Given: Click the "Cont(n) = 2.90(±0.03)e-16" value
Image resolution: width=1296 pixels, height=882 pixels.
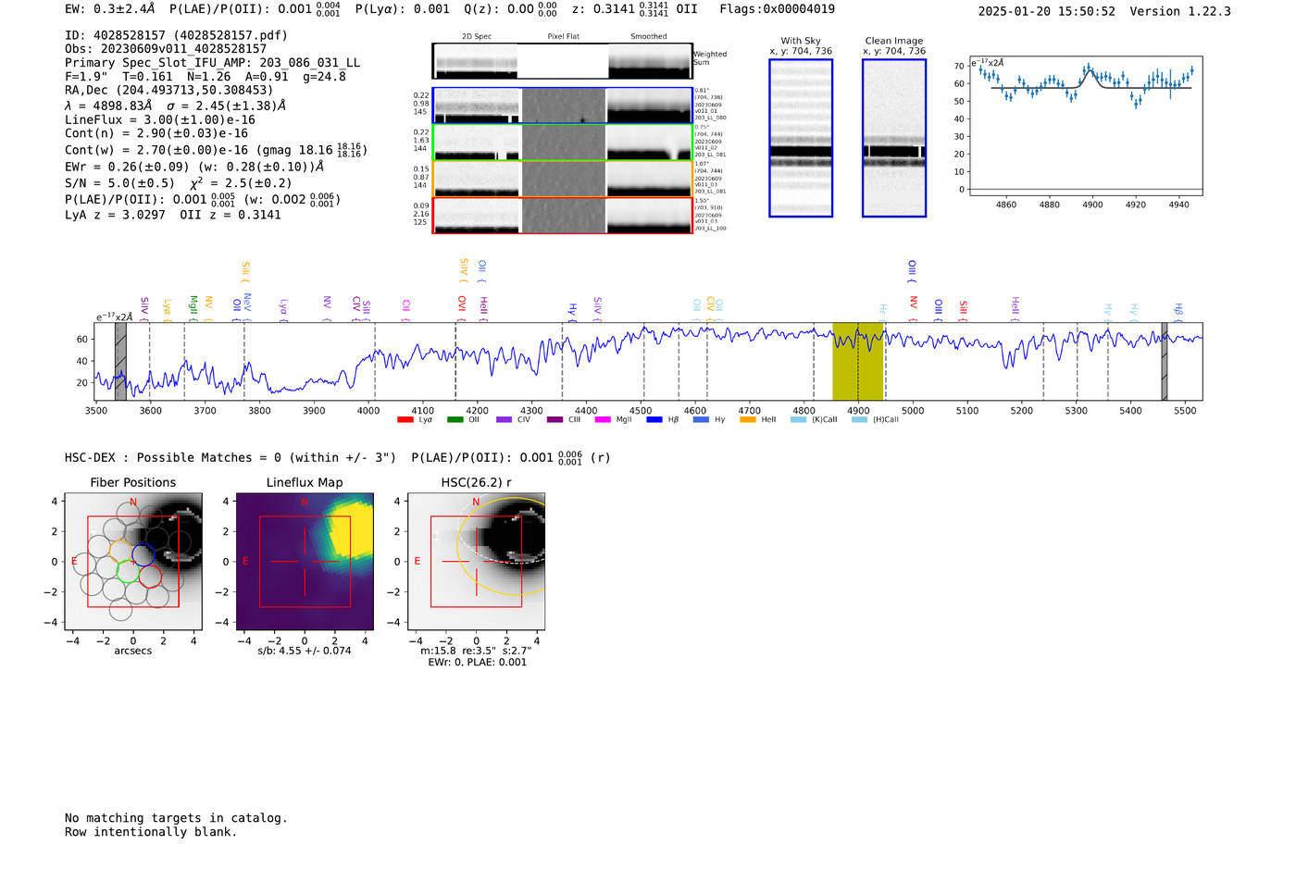Looking at the screenshot, I should (156, 133).
